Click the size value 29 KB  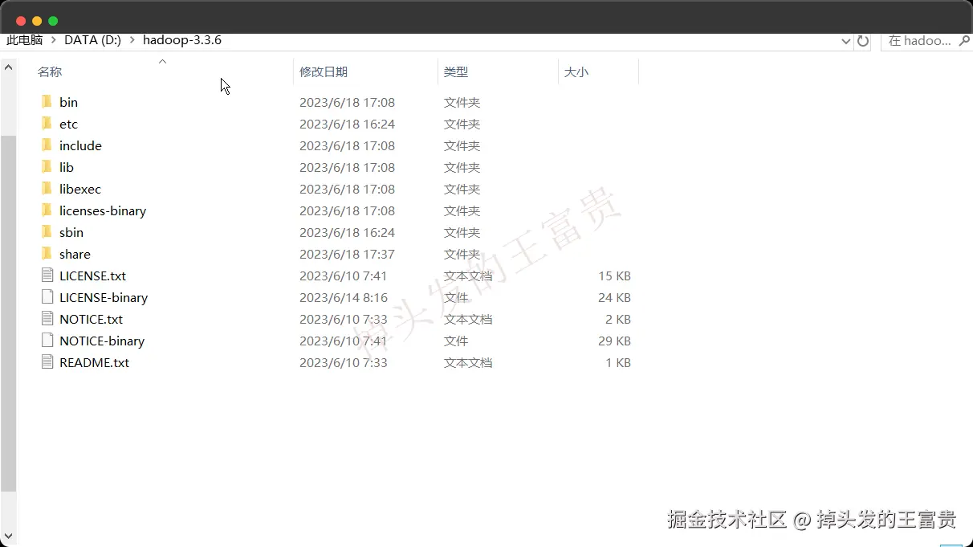[615, 341]
